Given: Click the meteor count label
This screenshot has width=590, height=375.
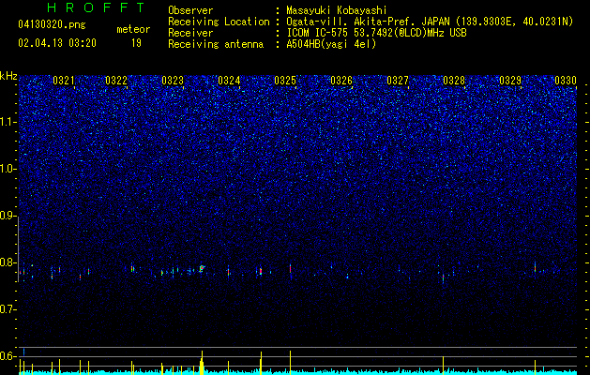Looking at the screenshot, I should pos(133,29).
